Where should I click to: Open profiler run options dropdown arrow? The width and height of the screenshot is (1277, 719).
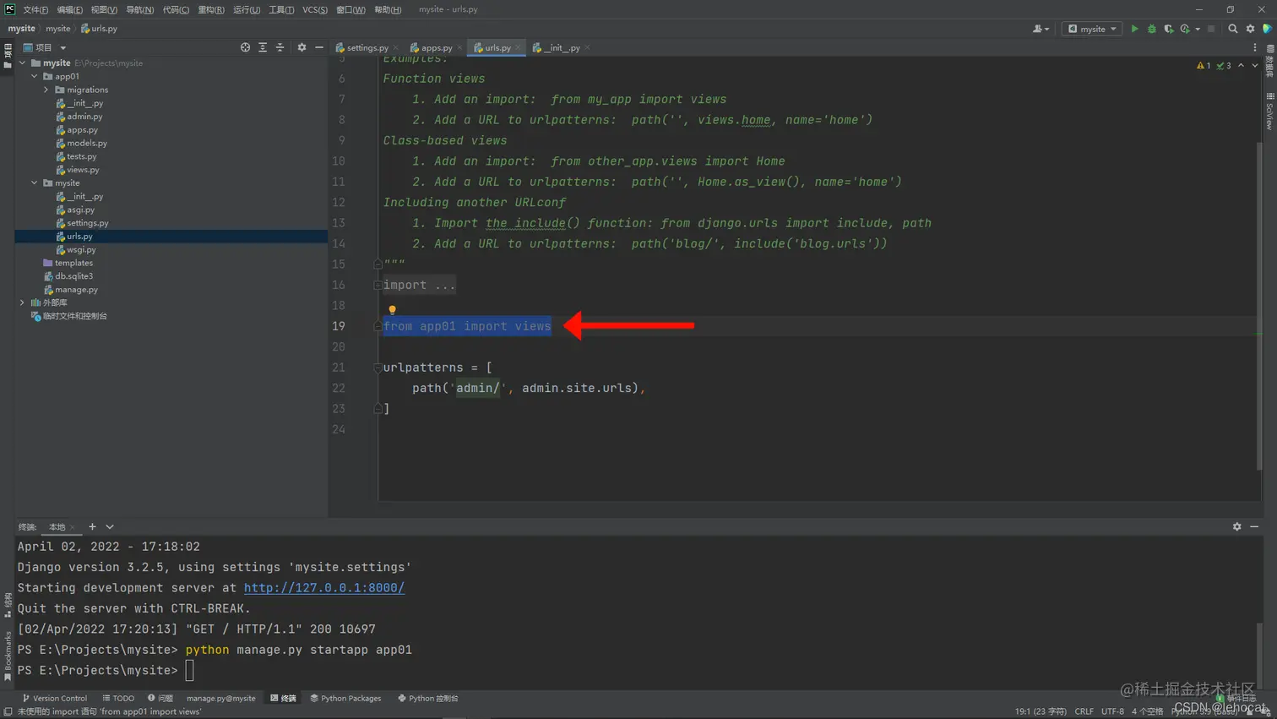tap(1198, 29)
